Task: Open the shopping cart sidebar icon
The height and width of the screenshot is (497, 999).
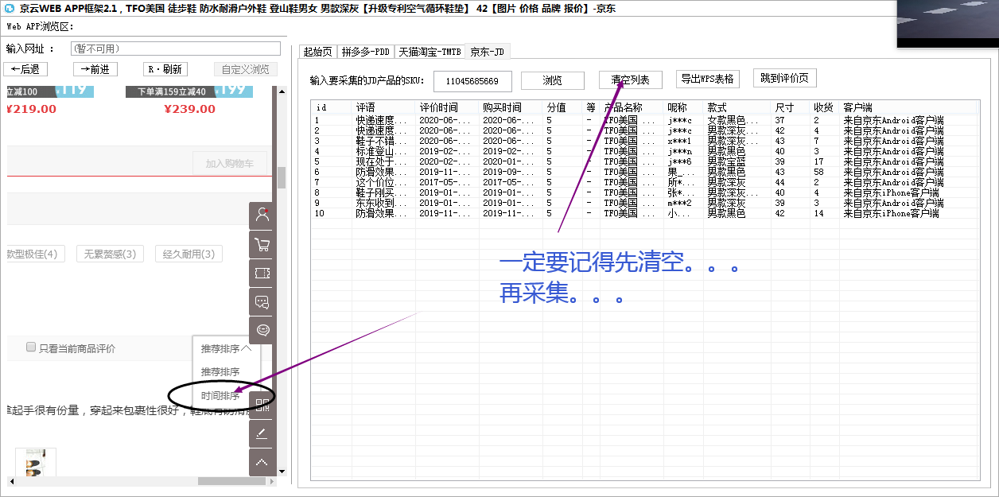Action: click(x=262, y=244)
